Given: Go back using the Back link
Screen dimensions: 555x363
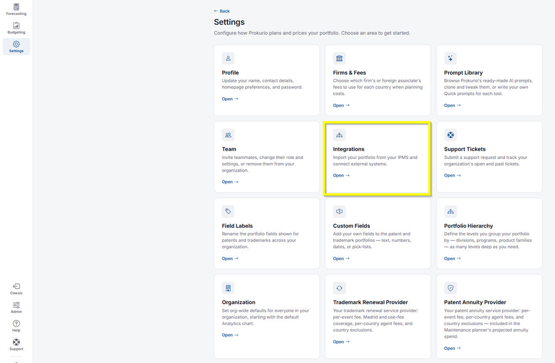Looking at the screenshot, I should point(222,11).
